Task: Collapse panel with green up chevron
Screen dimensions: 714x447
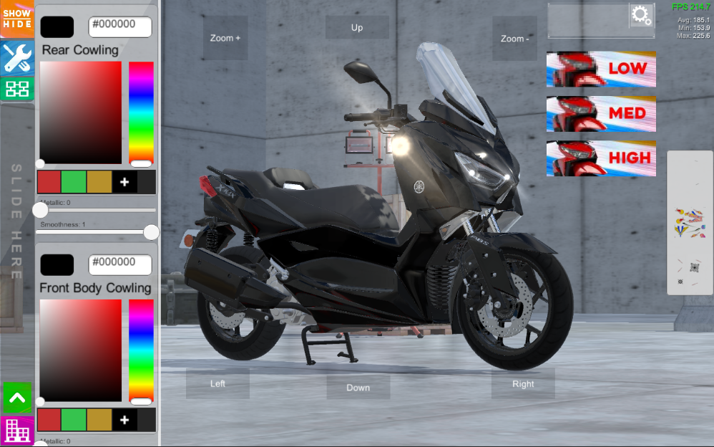Action: (x=17, y=398)
